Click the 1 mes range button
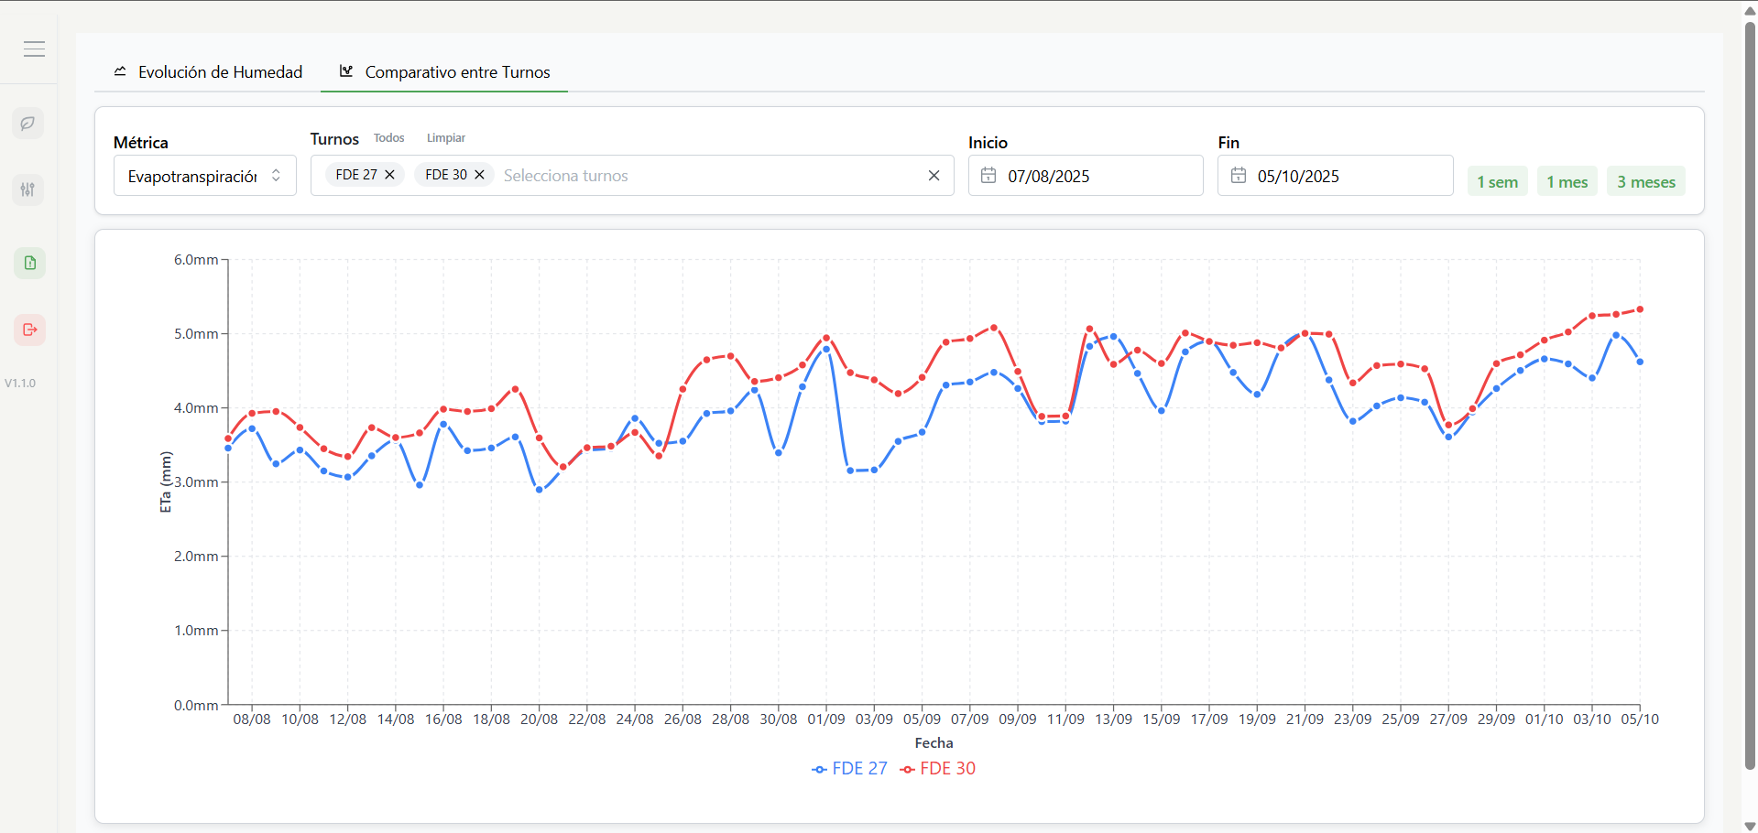Image resolution: width=1758 pixels, height=833 pixels. (1567, 182)
